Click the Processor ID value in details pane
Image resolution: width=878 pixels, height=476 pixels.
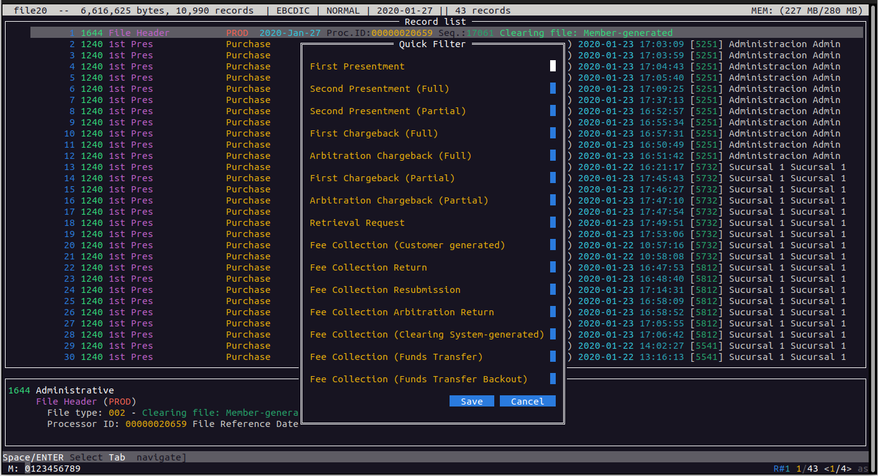click(x=155, y=424)
